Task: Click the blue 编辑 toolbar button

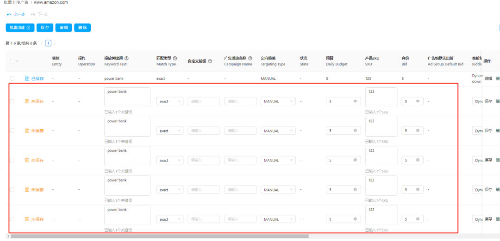Action: (64, 28)
